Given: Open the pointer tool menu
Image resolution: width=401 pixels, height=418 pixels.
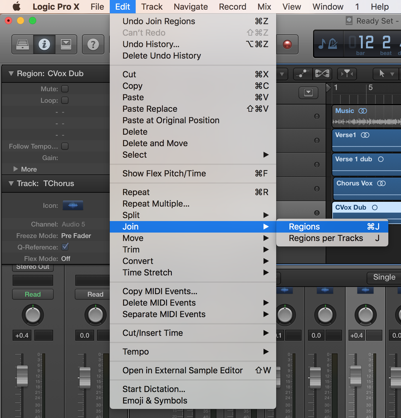Looking at the screenshot, I should [386, 73].
